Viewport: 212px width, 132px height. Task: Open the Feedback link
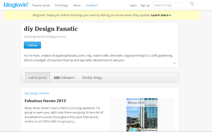click(x=92, y=5)
